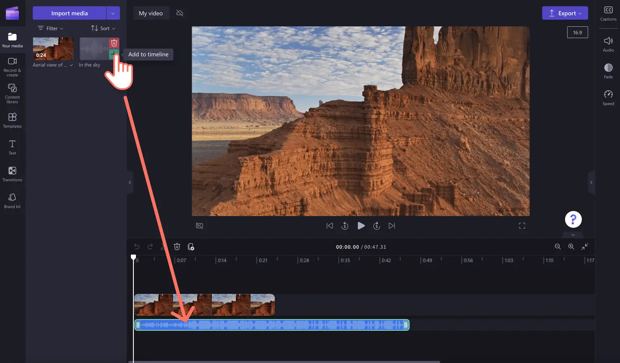Open Record & create panel
The width and height of the screenshot is (620, 363).
click(x=12, y=67)
